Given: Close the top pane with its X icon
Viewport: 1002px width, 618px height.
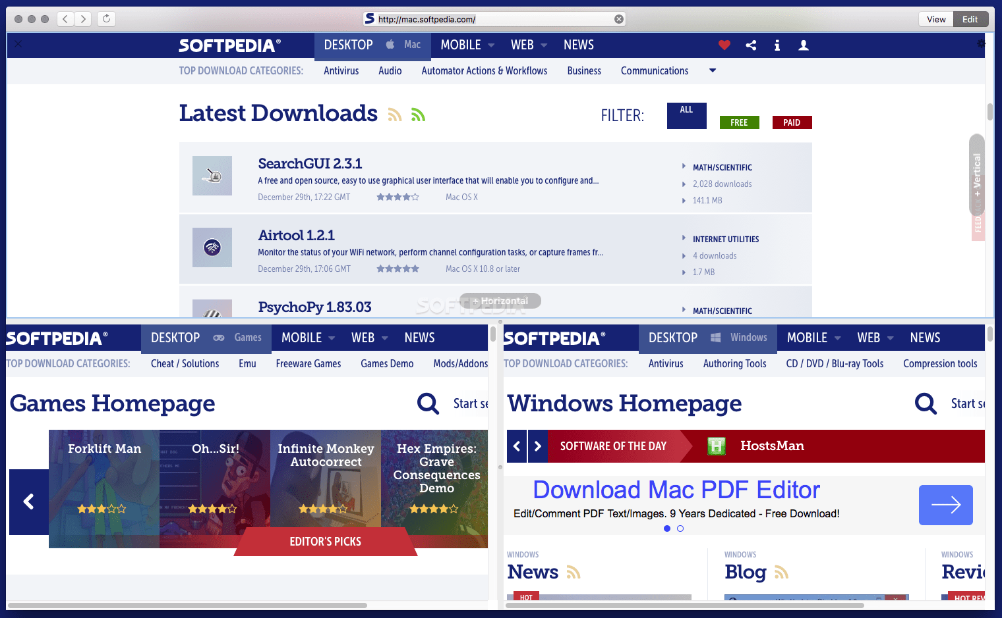Looking at the screenshot, I should [x=18, y=43].
